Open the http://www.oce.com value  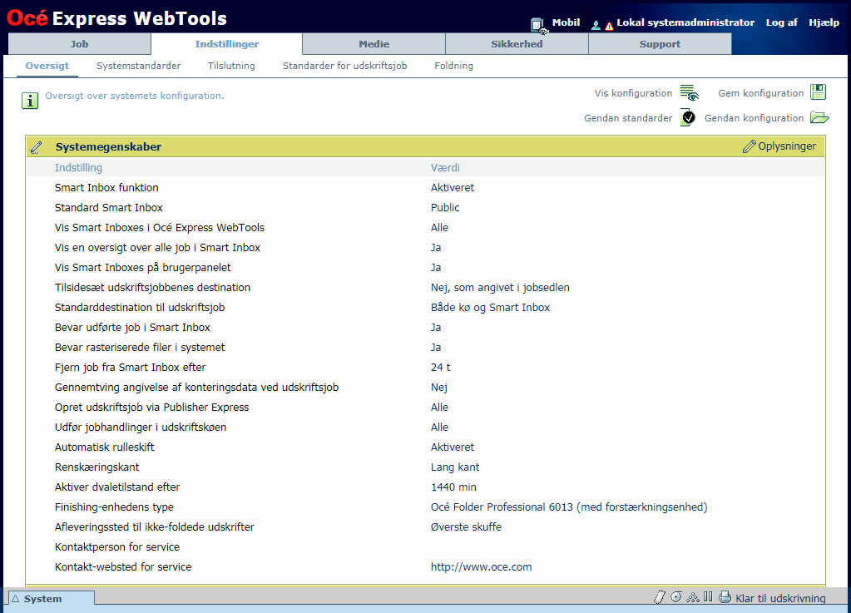482,567
